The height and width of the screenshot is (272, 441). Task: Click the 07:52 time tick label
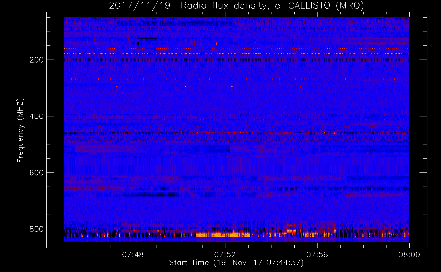pyautogui.click(x=225, y=255)
